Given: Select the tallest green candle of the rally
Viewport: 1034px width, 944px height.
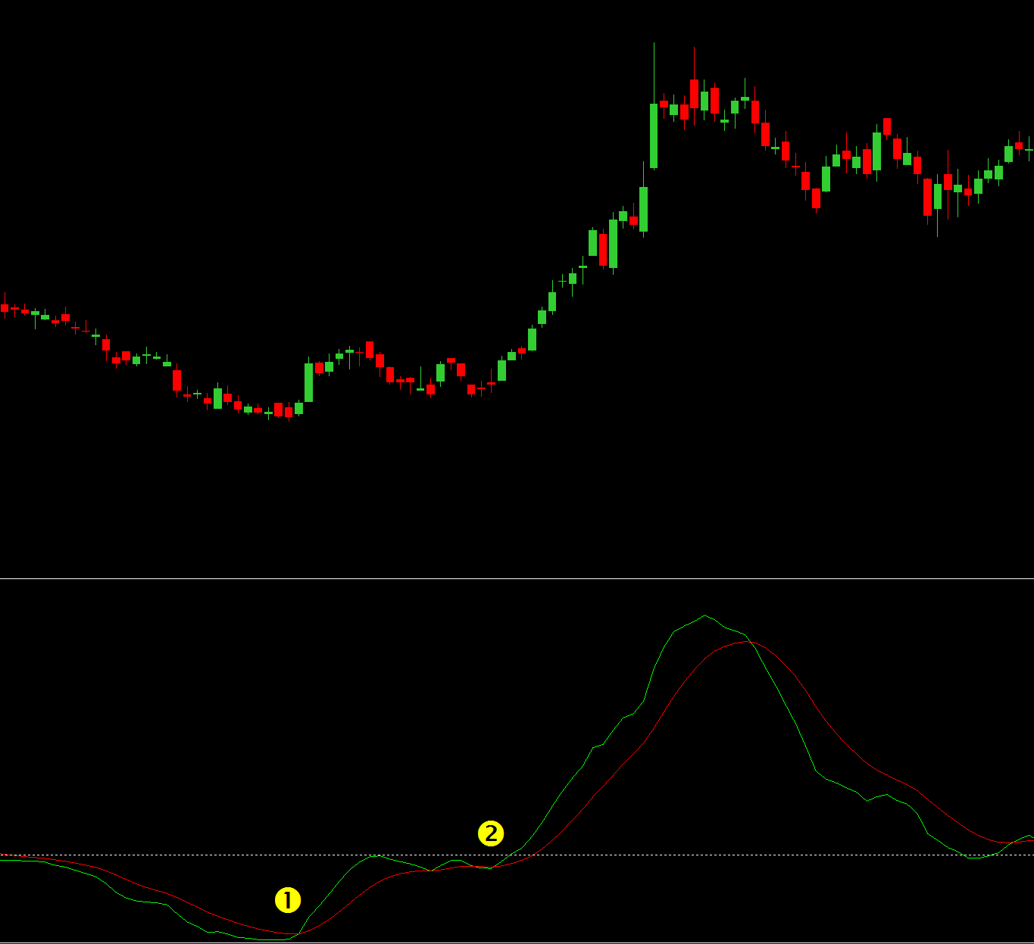Looking at the screenshot, I should (x=654, y=136).
